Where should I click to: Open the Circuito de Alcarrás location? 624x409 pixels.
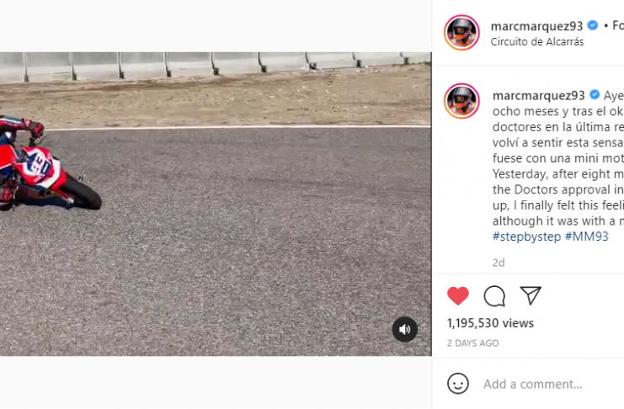pyautogui.click(x=537, y=42)
